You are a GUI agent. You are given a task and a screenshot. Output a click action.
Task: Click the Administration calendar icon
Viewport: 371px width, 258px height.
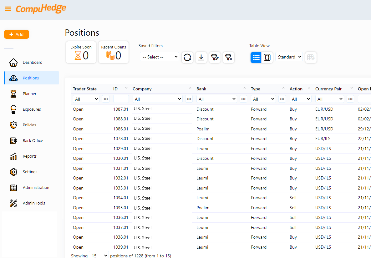13,188
